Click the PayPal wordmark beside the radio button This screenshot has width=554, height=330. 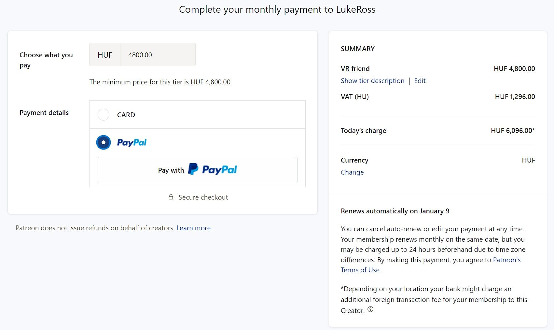[132, 143]
